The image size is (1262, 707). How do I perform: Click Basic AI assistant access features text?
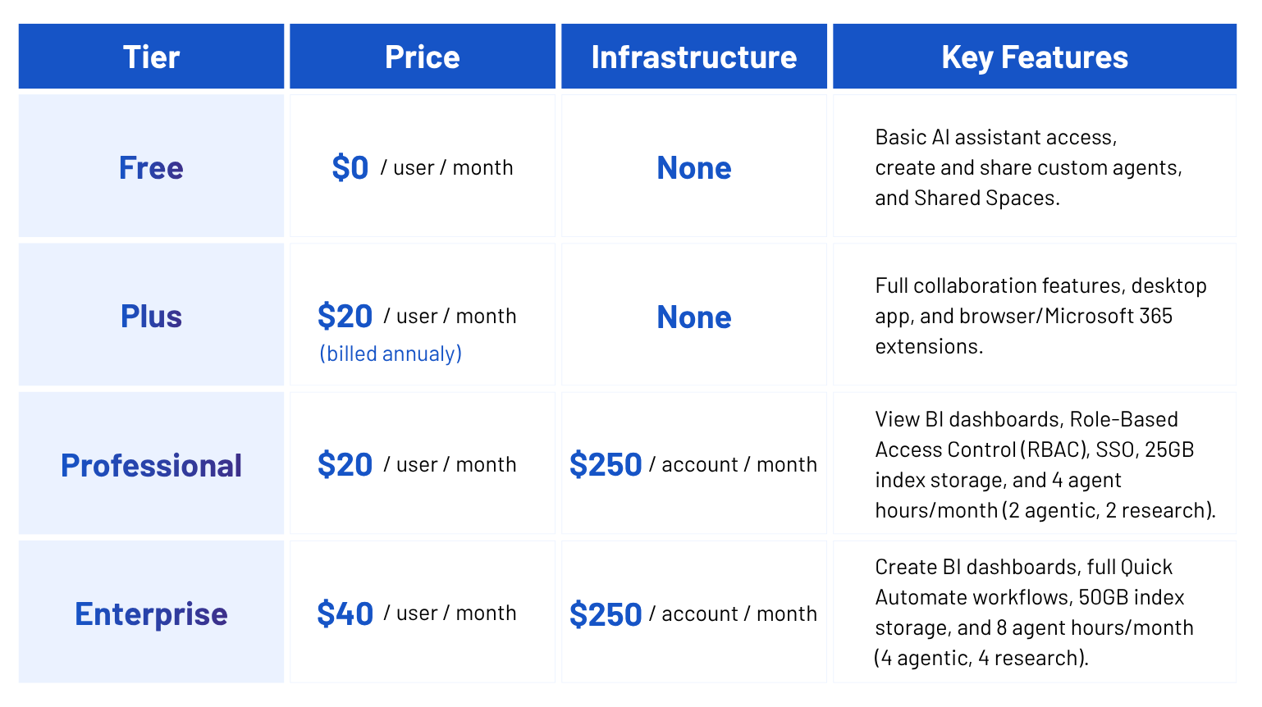point(1029,167)
